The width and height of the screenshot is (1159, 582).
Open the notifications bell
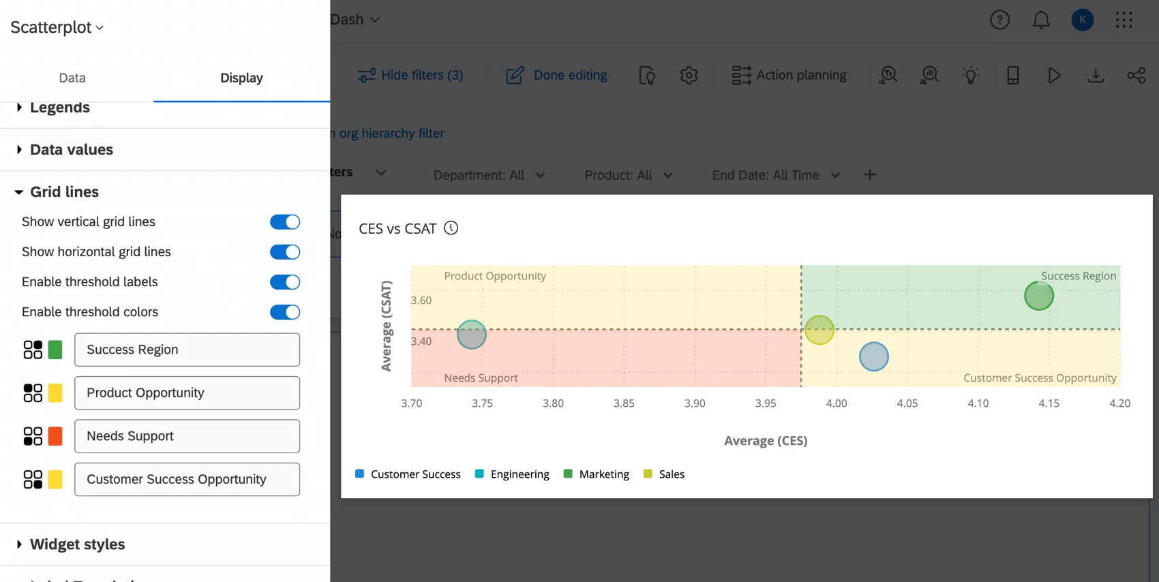(1041, 20)
